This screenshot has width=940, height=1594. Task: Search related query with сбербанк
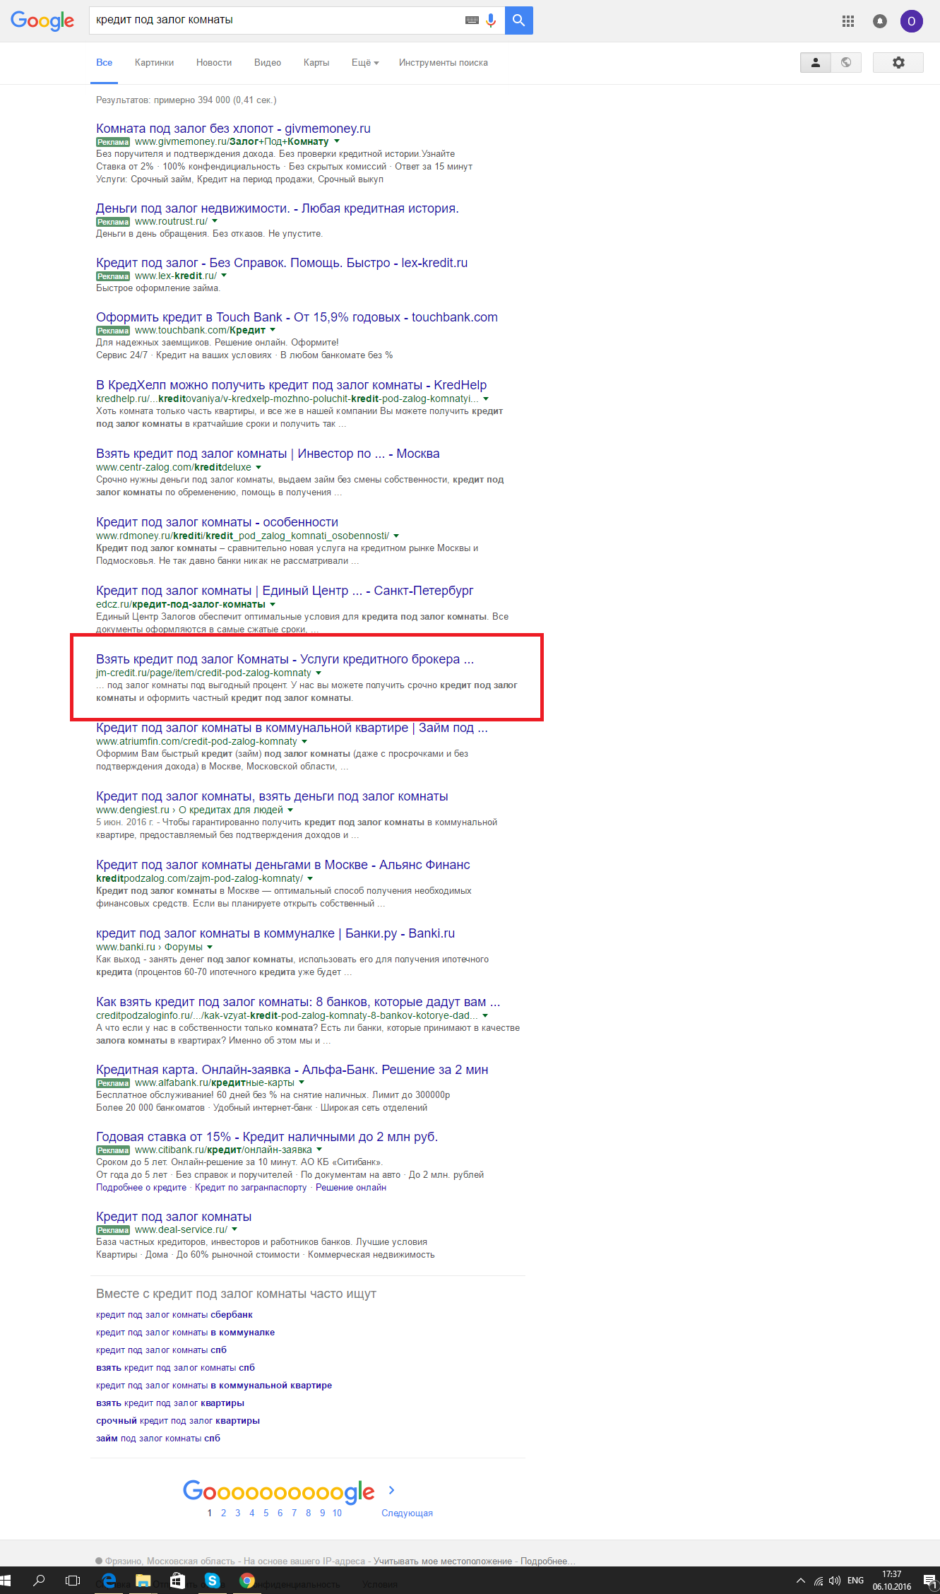tap(174, 1315)
